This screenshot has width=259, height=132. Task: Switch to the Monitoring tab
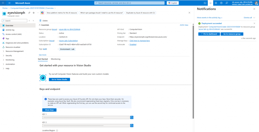point(56,59)
